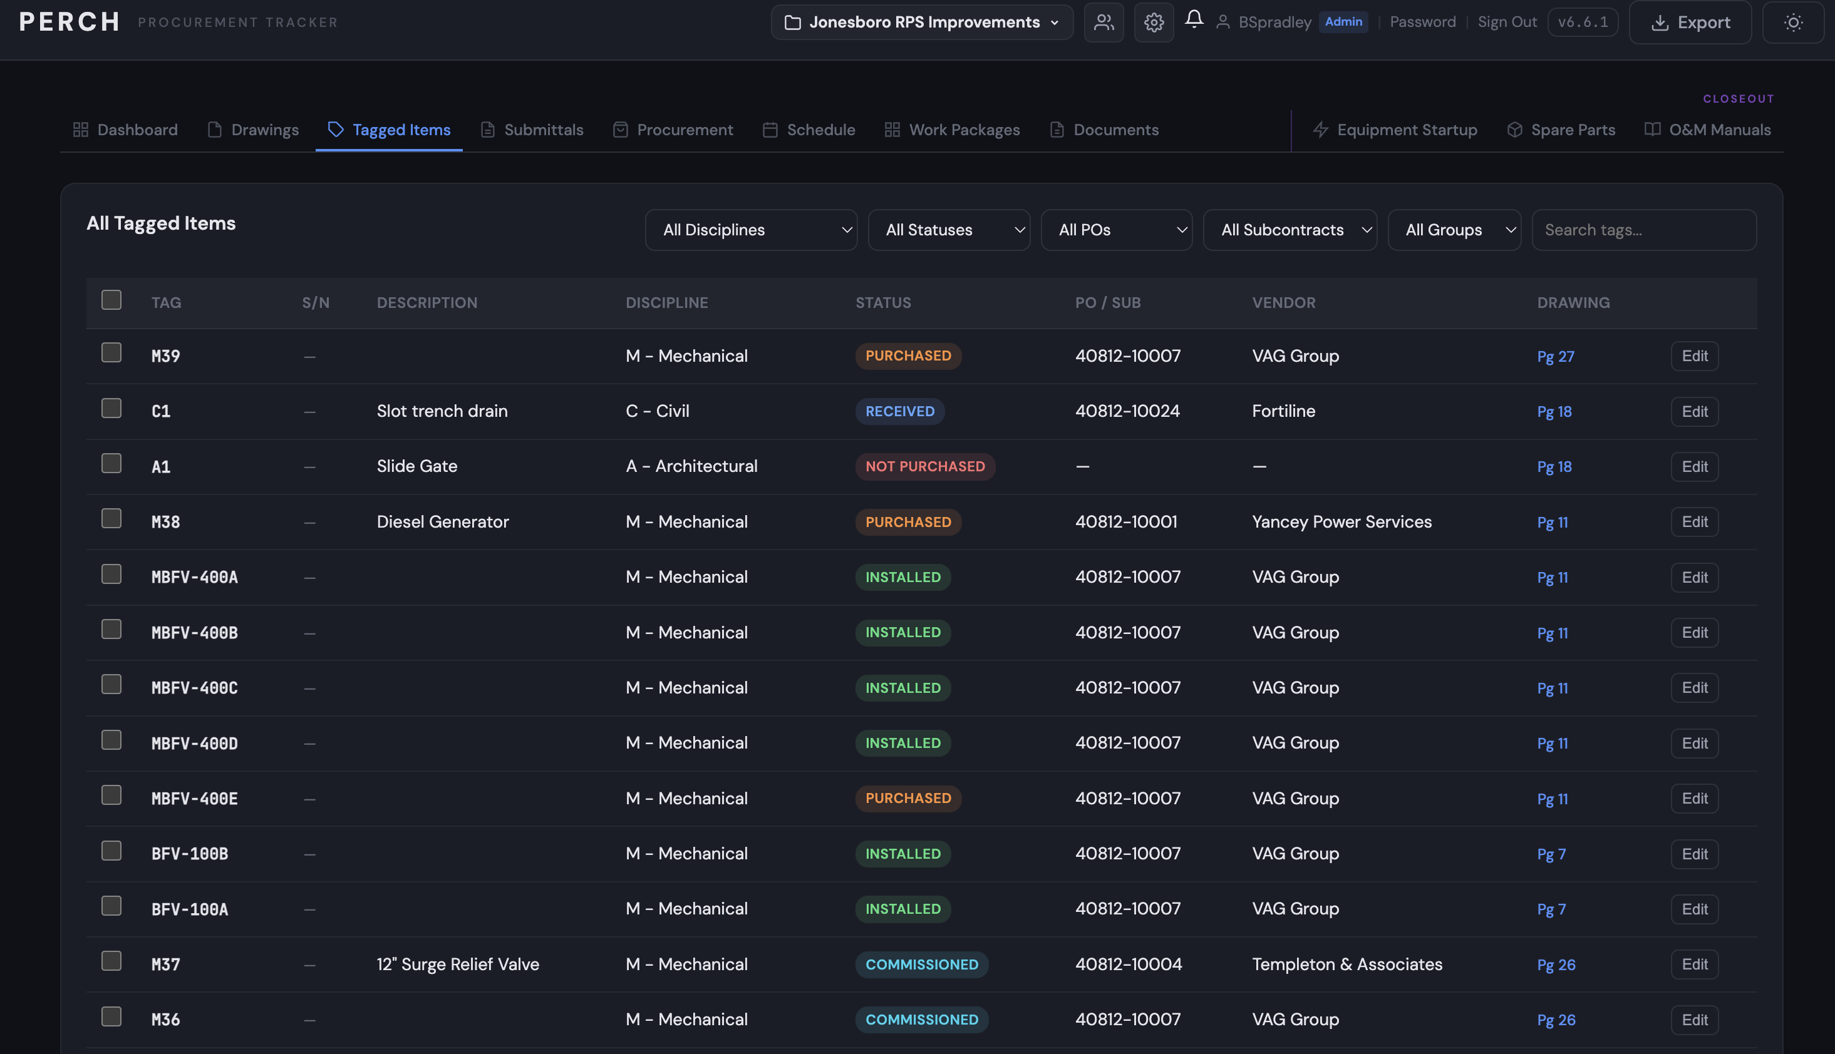Screen dimensions: 1835x1054
Task: Open the Jonesboro RPS Improvements project dropdown
Action: [x=922, y=23]
